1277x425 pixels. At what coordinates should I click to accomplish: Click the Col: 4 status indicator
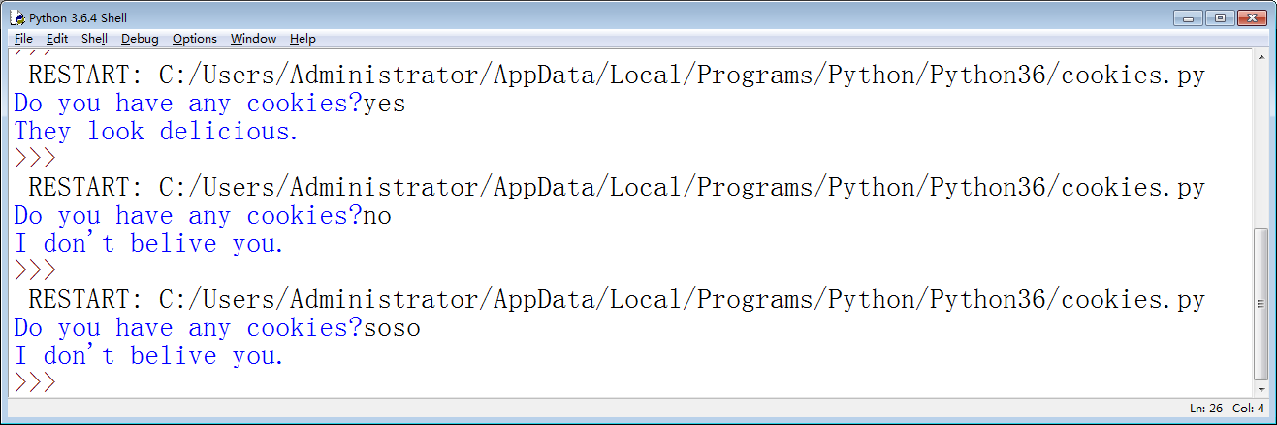point(1248,409)
